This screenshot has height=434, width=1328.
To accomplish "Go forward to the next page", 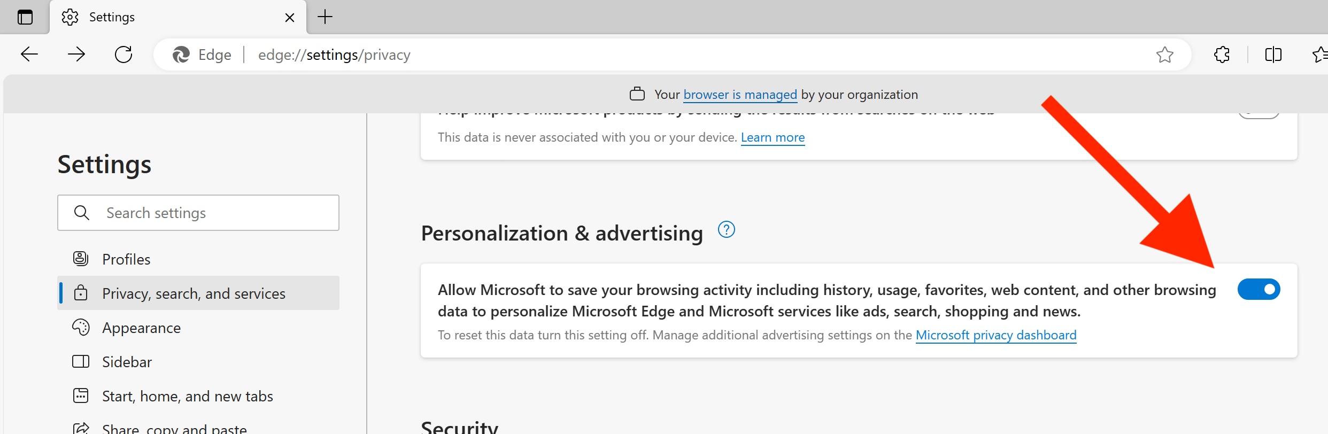I will tap(76, 54).
